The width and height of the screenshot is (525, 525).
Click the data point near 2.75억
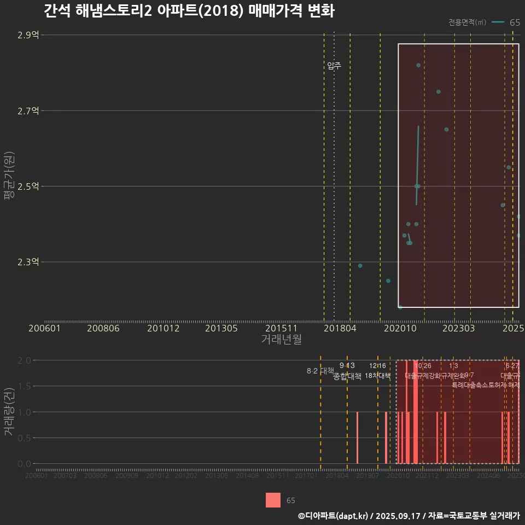(438, 92)
